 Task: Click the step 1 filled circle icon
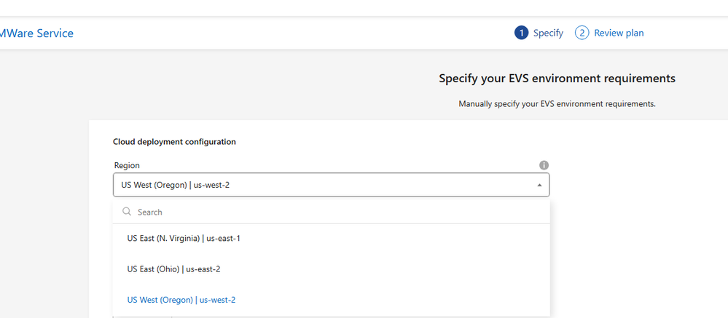tap(521, 33)
